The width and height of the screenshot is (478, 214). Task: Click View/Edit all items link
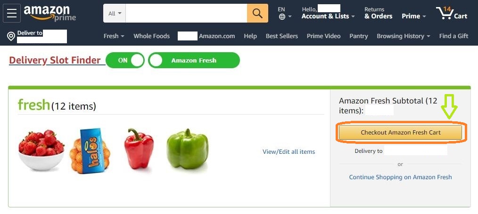click(x=288, y=152)
